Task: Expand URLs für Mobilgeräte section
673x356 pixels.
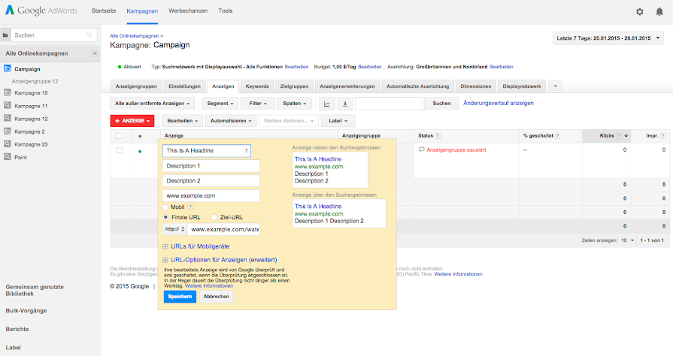Action: coord(165,246)
